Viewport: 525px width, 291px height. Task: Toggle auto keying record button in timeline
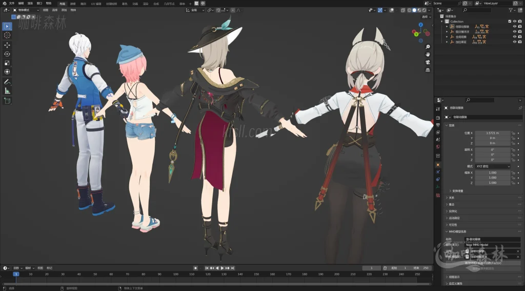pos(195,268)
